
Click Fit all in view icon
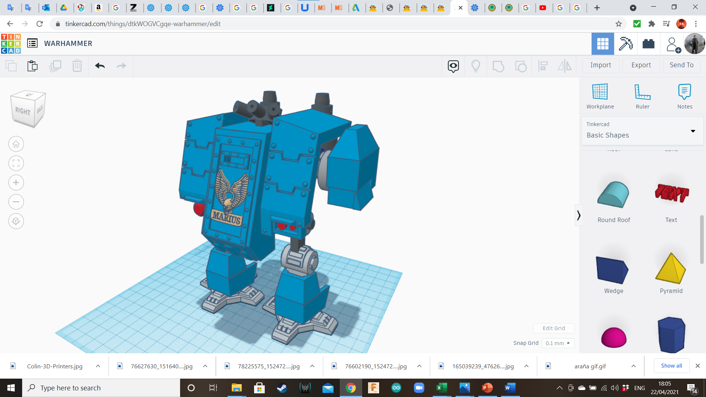[16, 163]
